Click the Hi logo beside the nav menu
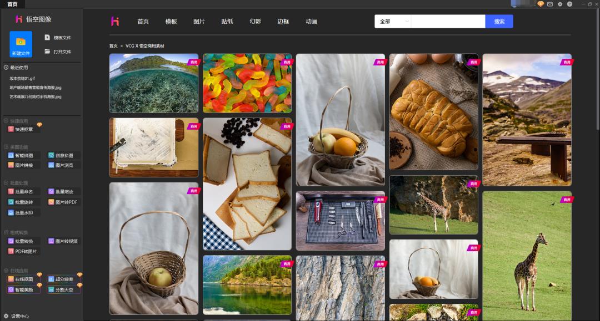Screen dimensions: 600x321 coord(115,22)
